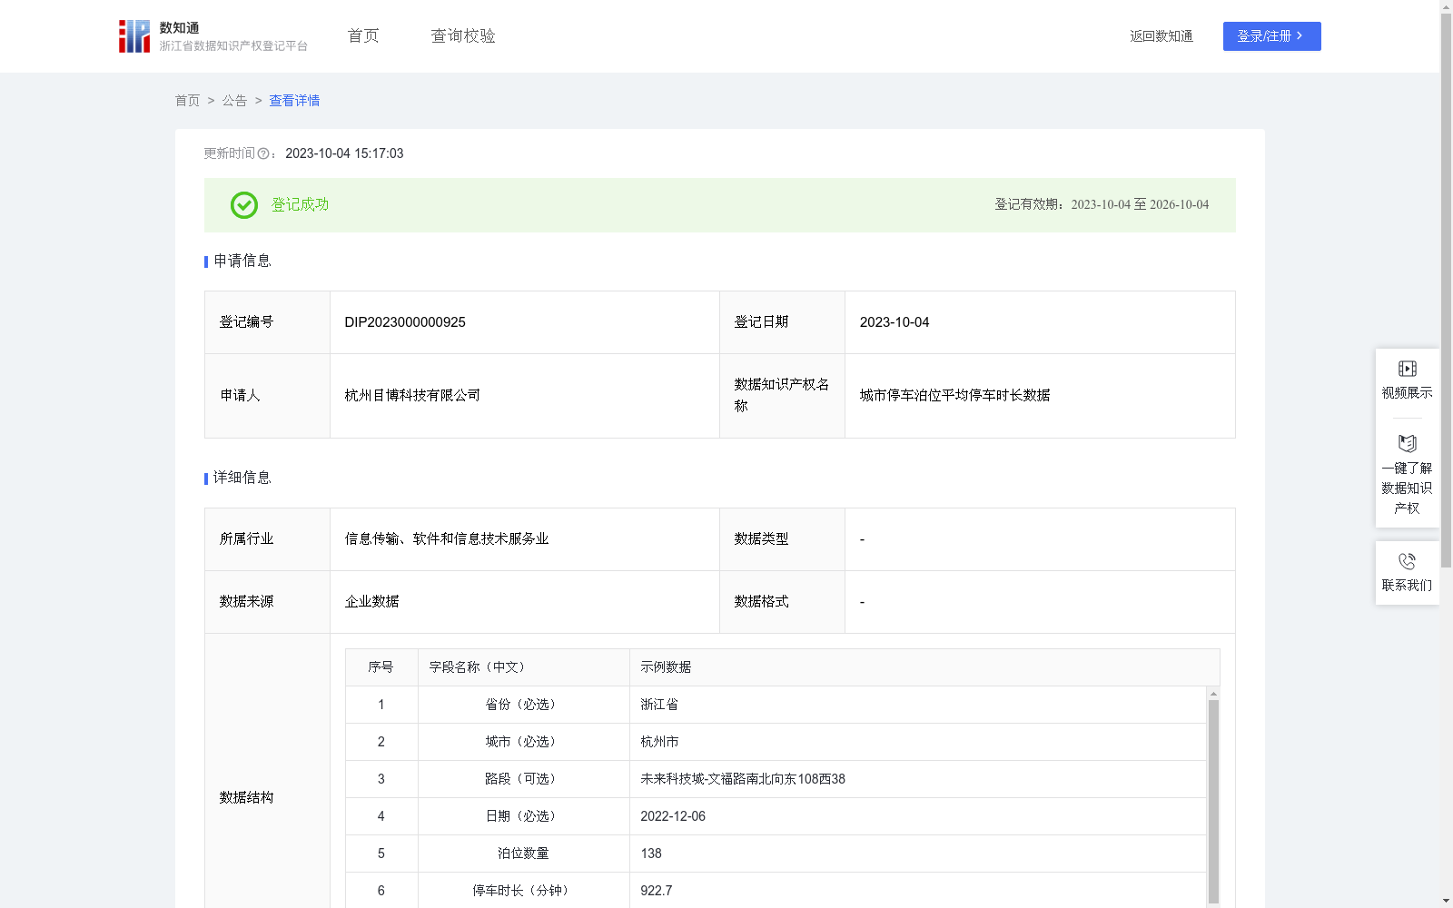Click the green 登记成功 checkmark icon

[x=243, y=205]
